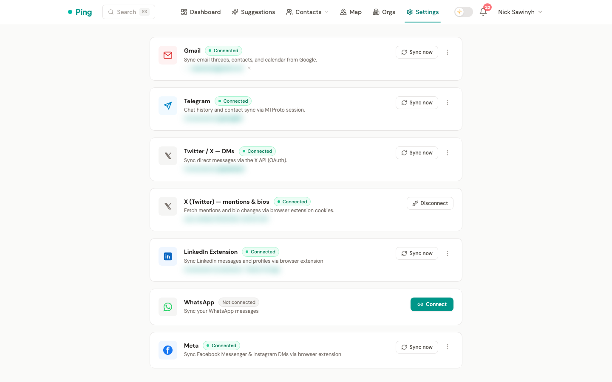Click the Telegram Connected status badge

233,101
